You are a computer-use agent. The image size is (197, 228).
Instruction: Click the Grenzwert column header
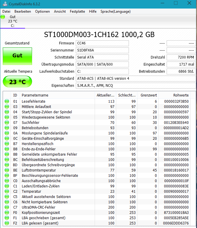click(x=148, y=95)
